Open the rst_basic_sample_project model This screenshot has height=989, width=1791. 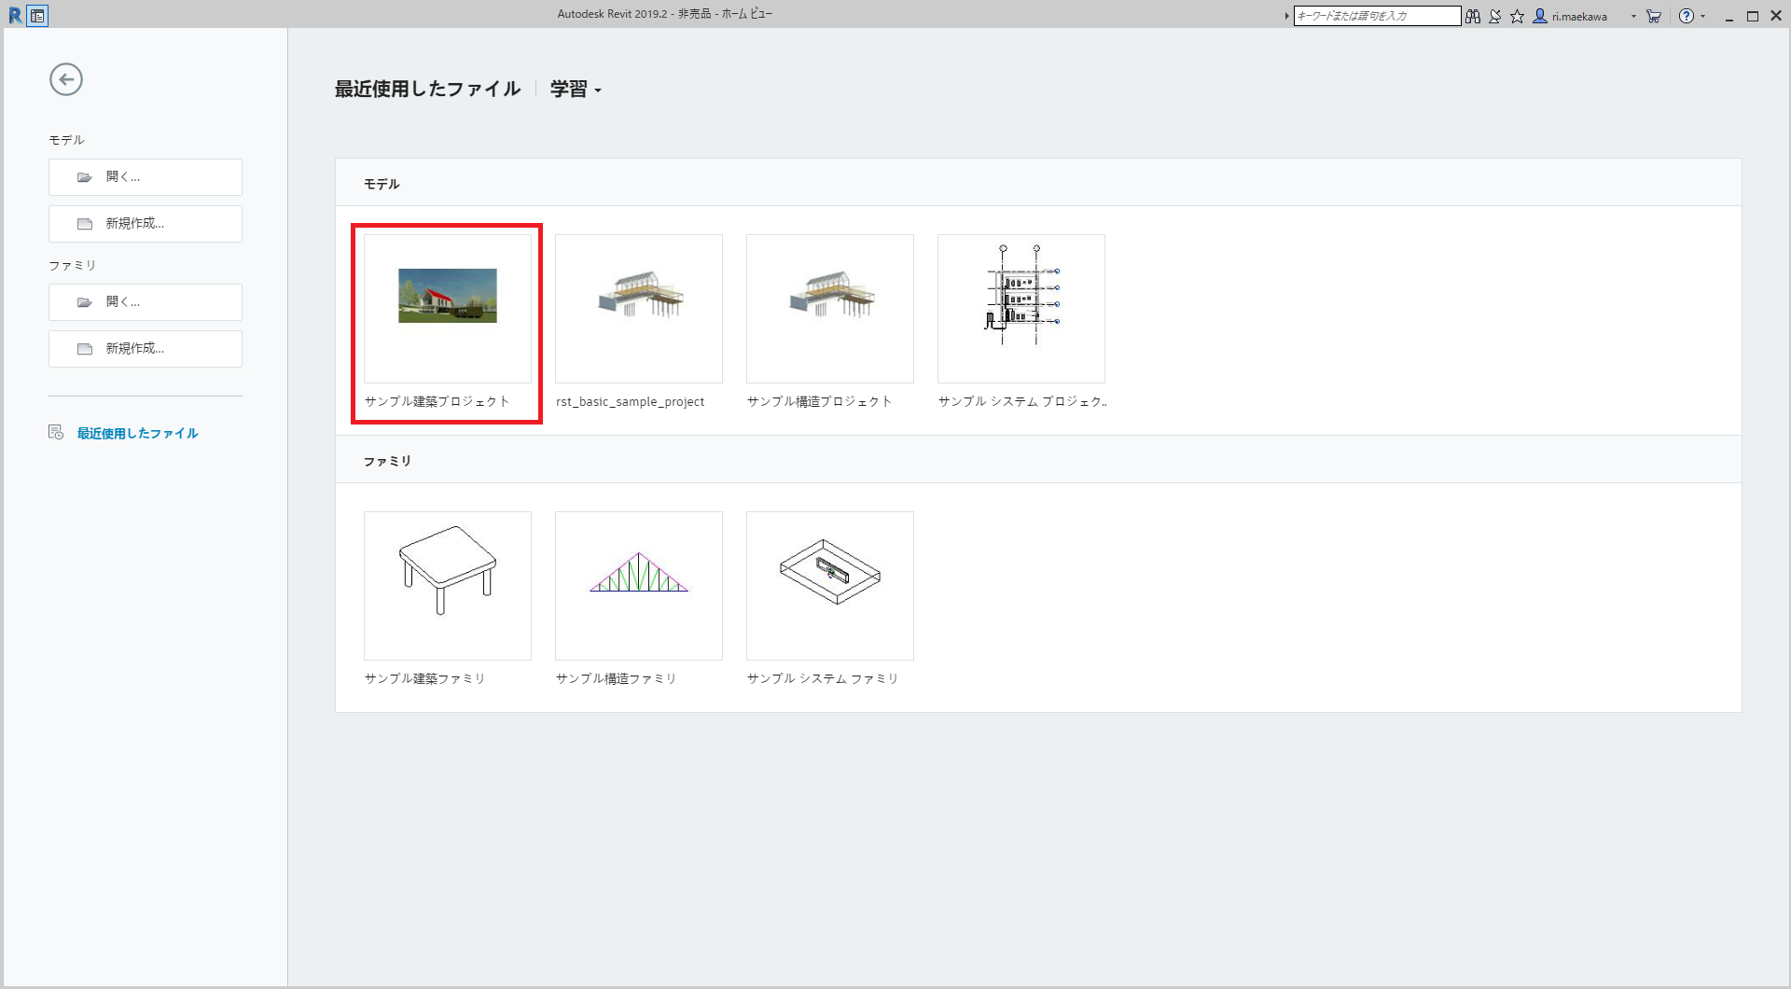point(638,308)
